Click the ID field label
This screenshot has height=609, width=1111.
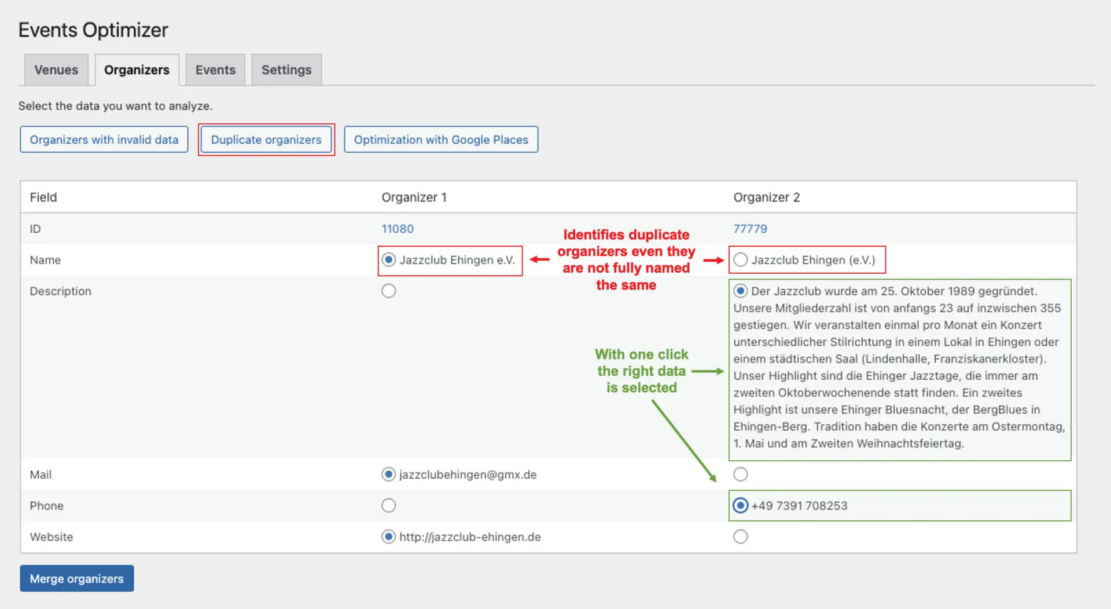tap(35, 229)
